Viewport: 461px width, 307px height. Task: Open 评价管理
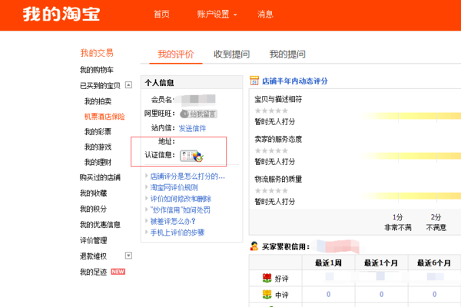93,240
